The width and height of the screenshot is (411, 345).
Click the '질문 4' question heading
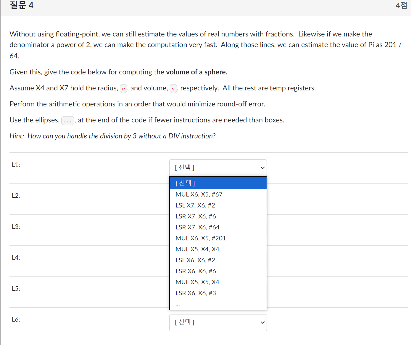[22, 5]
